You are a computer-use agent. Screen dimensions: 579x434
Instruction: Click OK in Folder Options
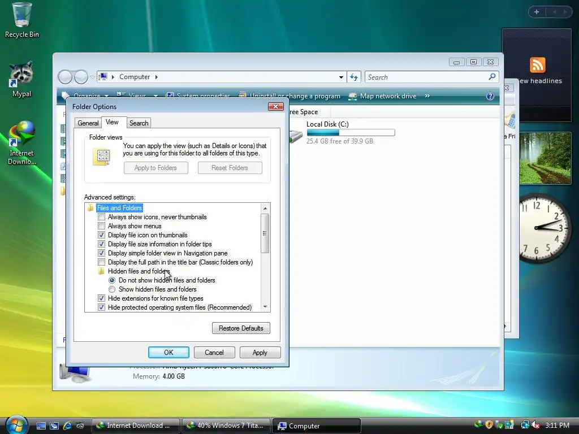click(x=168, y=353)
